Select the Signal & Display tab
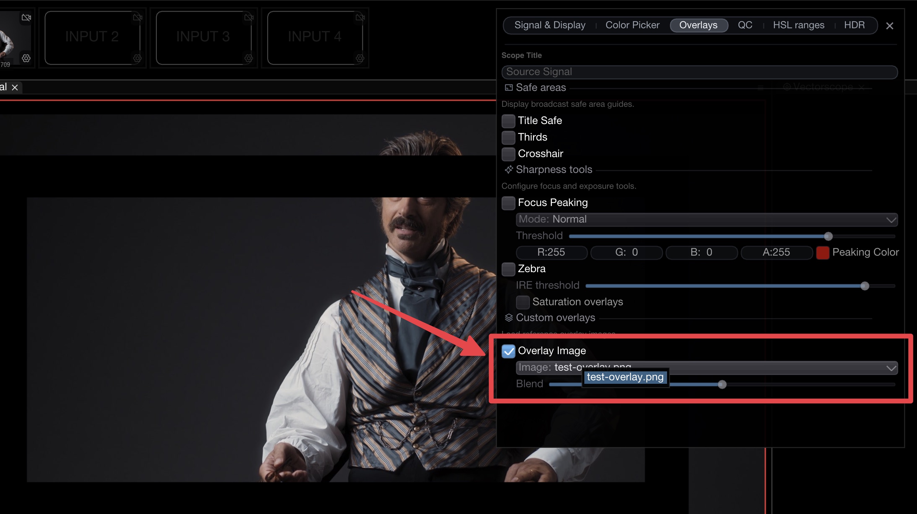The height and width of the screenshot is (514, 917). click(x=550, y=25)
